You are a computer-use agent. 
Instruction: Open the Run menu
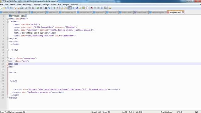tap(59, 4)
